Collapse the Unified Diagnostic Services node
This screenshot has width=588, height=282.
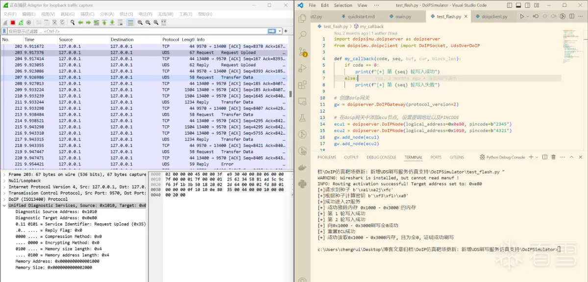click(x=5, y=206)
